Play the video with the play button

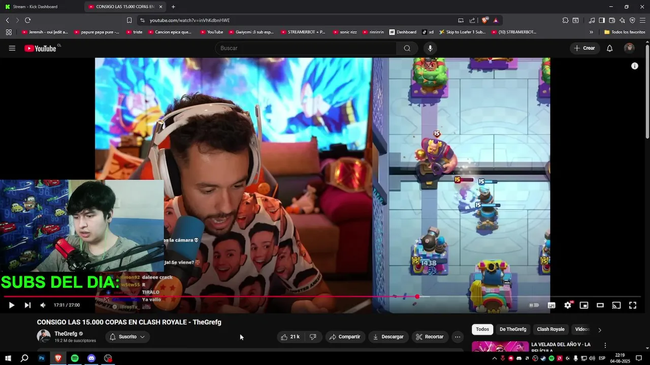[11, 305]
